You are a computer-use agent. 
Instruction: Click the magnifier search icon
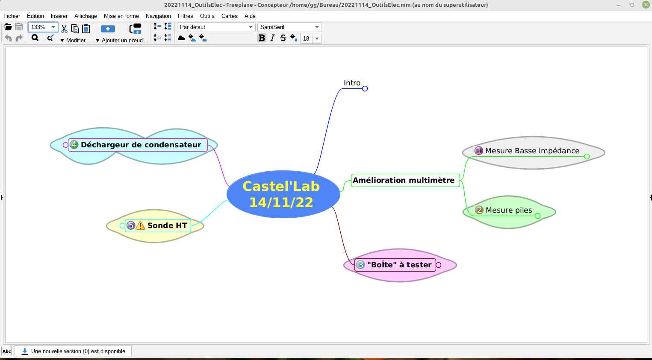[x=35, y=38]
